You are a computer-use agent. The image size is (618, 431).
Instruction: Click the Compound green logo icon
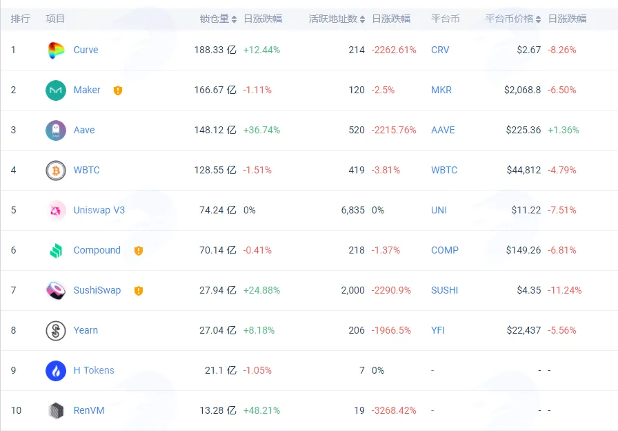click(56, 251)
